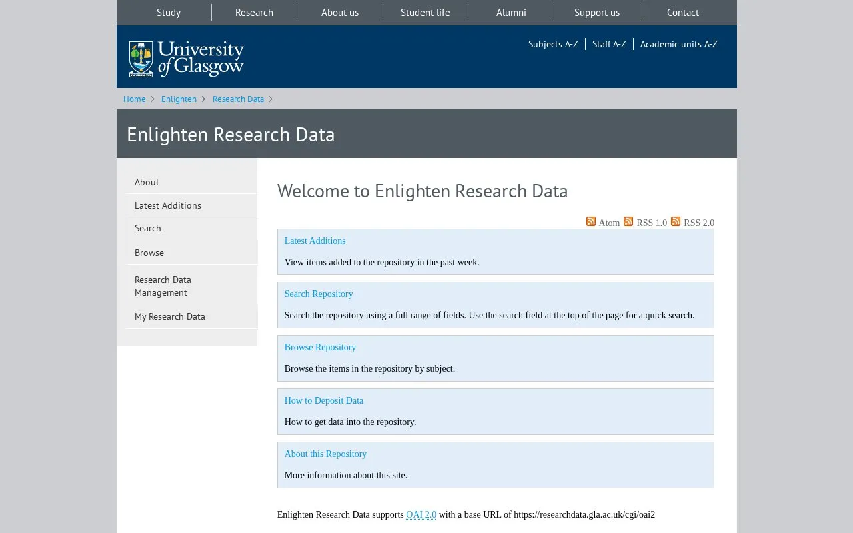
Task: Click the RSS 2.0 feed icon
Action: coord(676,221)
